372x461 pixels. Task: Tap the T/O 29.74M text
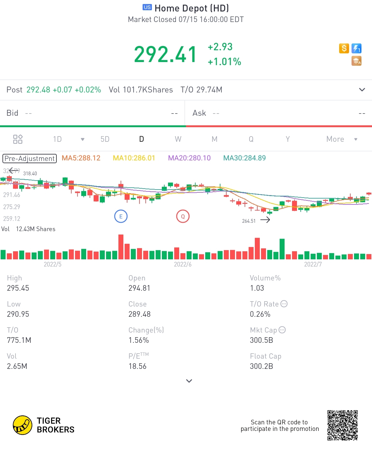tap(201, 90)
